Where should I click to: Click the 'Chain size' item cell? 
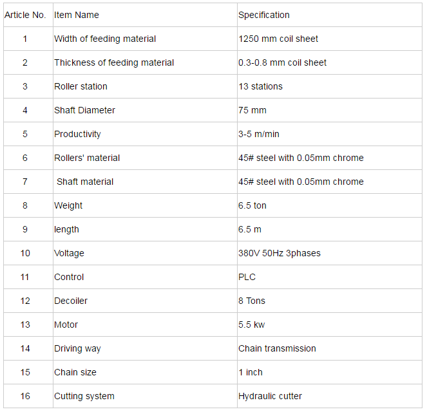click(x=75, y=372)
